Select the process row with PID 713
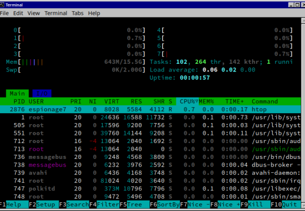 pos(150,149)
